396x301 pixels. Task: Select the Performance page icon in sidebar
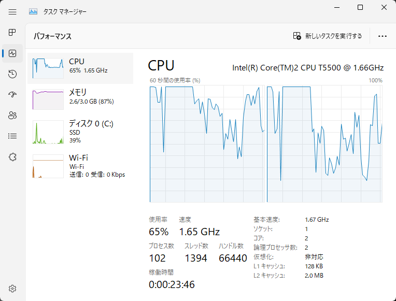pos(12,53)
